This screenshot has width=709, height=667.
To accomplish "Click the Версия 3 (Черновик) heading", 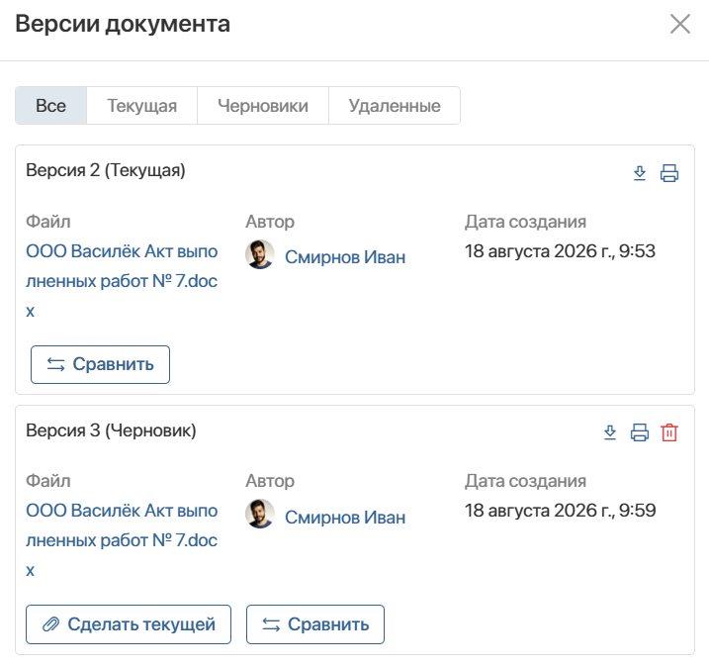I will coord(111,429).
